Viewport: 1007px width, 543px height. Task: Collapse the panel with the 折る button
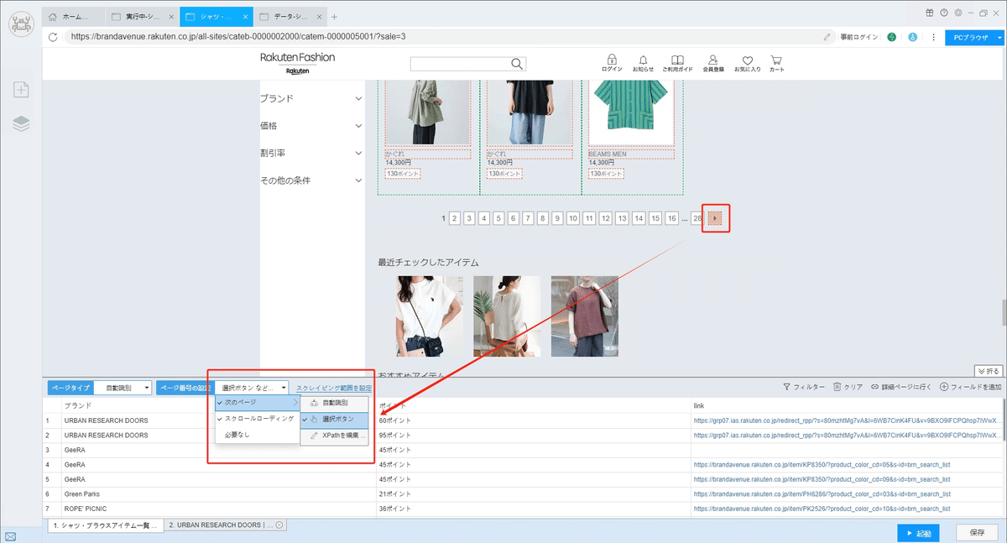(x=988, y=370)
